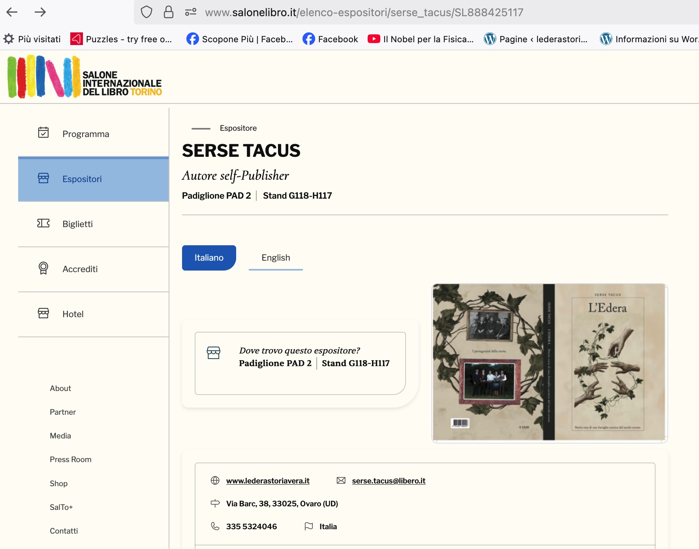The width and height of the screenshot is (699, 549).
Task: Open the Media link
Action: click(60, 436)
